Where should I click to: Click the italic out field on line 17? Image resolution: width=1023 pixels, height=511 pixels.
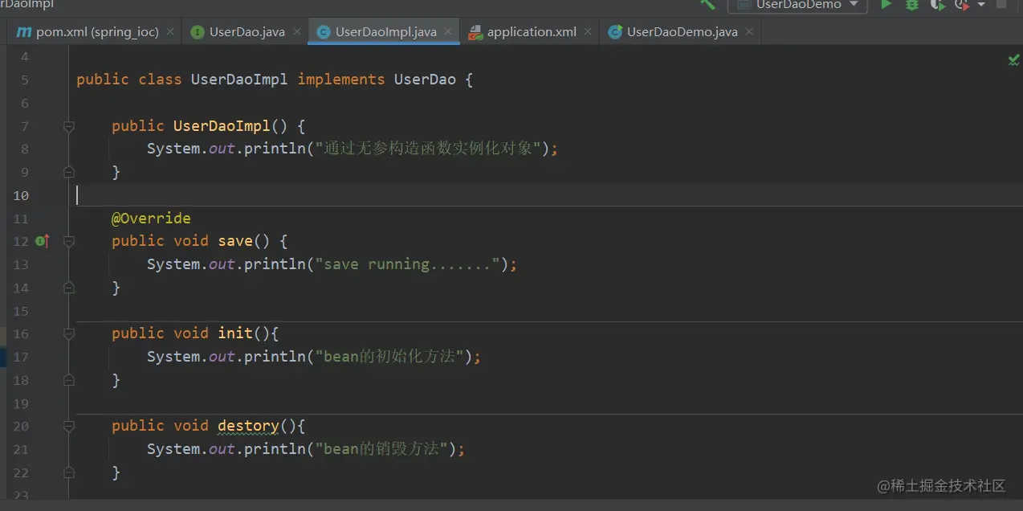222,357
